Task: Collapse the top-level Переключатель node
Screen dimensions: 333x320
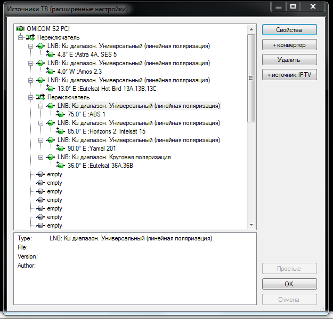Action: click(20, 37)
